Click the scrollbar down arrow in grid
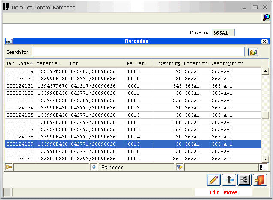273x200 pixels. (x=265, y=159)
